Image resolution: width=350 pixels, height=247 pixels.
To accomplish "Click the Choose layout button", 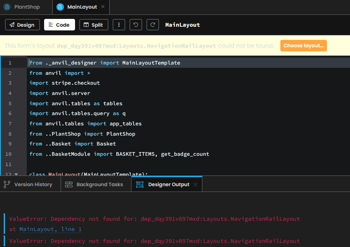I will click(303, 46).
